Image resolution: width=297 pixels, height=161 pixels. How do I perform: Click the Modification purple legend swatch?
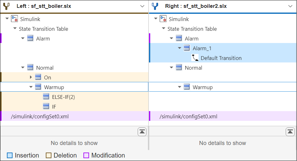[x=86, y=155]
